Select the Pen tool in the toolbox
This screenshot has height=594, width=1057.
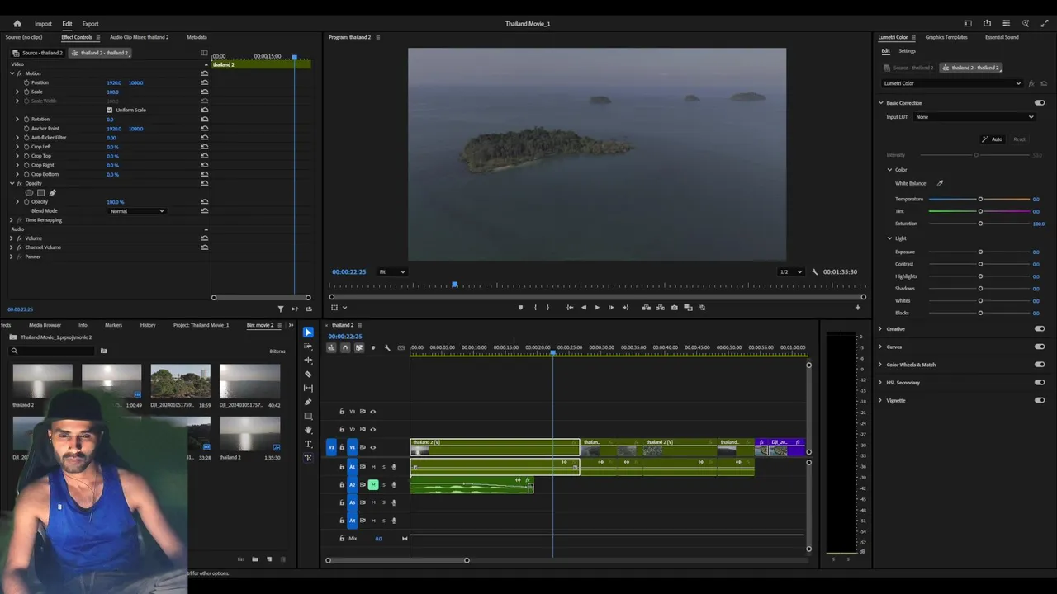click(x=308, y=402)
